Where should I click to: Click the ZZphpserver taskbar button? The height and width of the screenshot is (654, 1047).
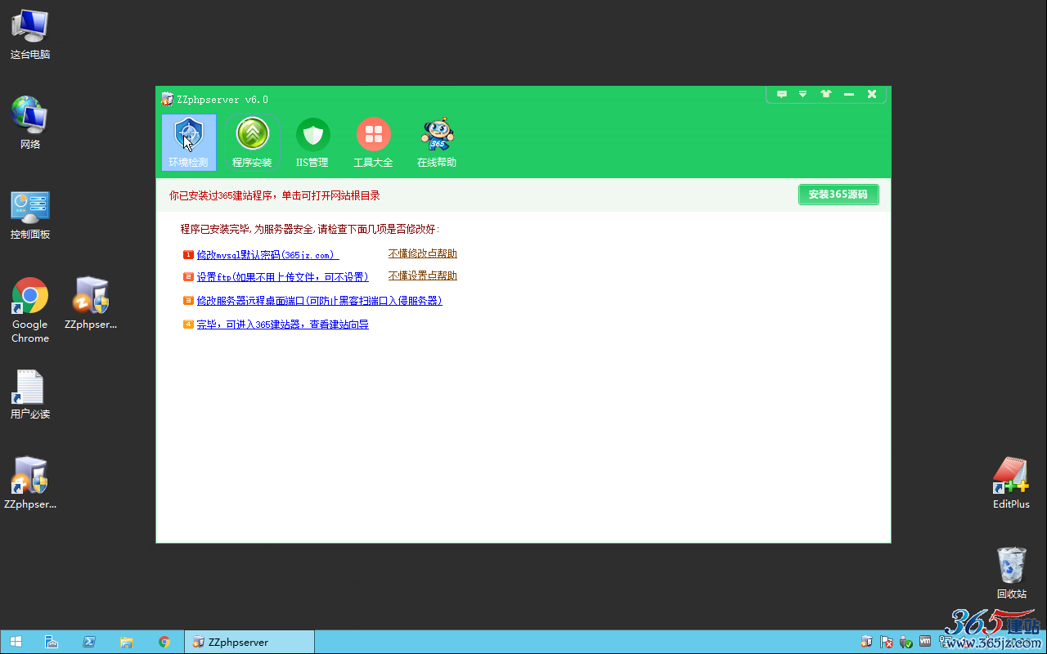(x=249, y=642)
